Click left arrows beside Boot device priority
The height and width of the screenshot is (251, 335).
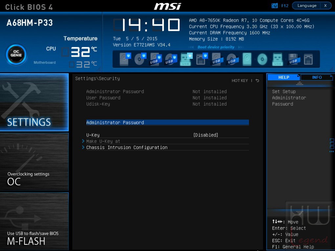pos(191,47)
